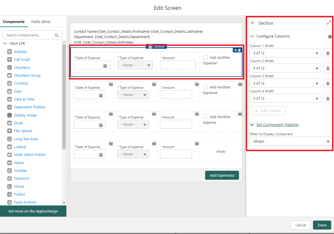This screenshot has height=234, width=334.
Task: Click eye icon on second row Amount field
Action: pyautogui.click(x=197, y=84)
